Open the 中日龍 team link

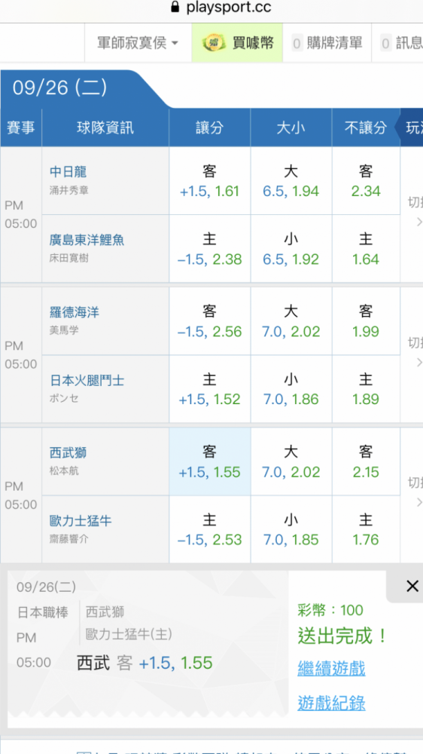tap(68, 172)
